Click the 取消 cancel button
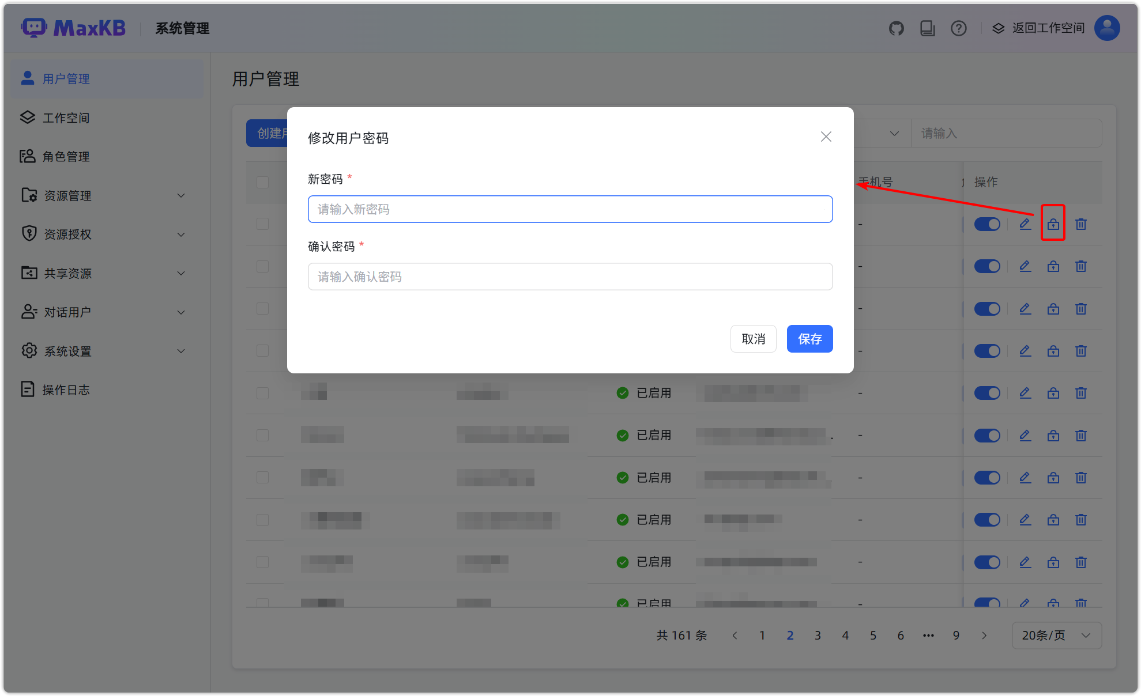This screenshot has height=696, width=1141. (753, 339)
